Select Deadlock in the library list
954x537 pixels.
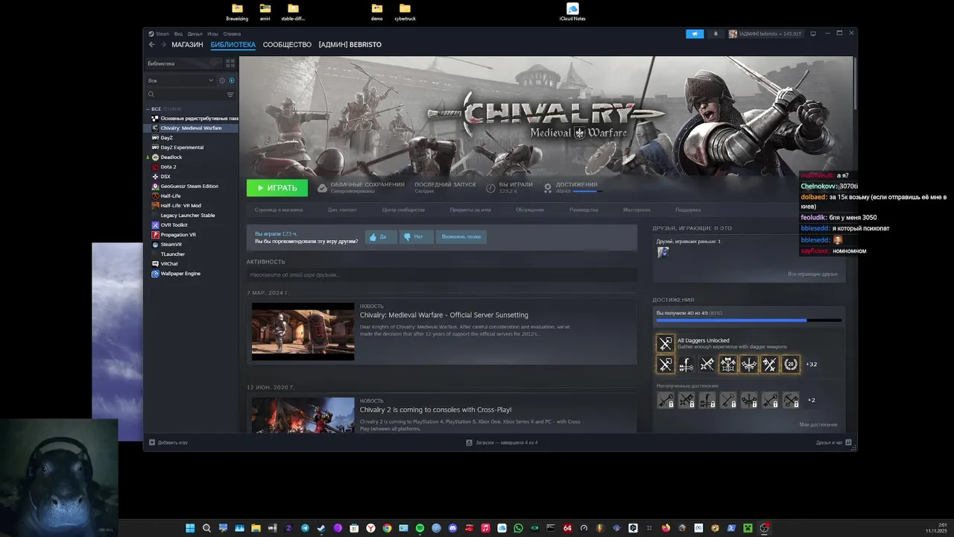(x=191, y=157)
